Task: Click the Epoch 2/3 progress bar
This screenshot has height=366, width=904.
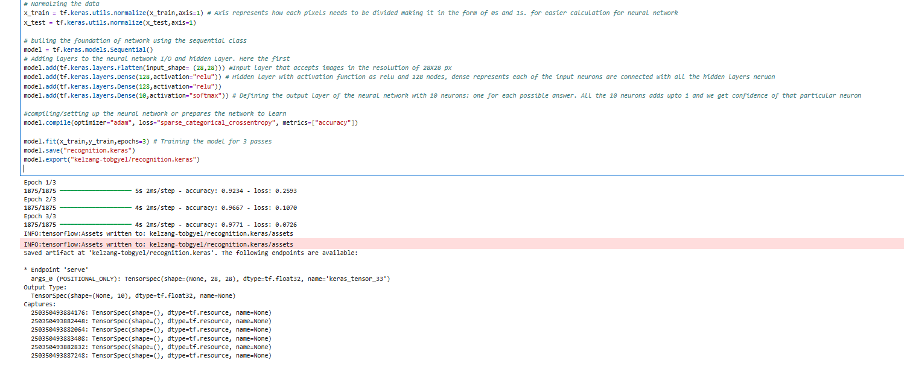Action: 95,208
